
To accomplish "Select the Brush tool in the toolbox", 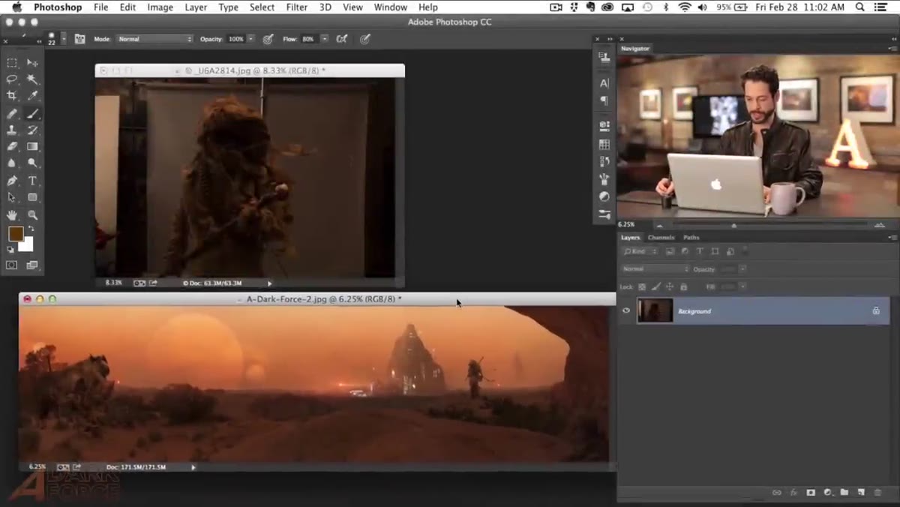I will [32, 114].
